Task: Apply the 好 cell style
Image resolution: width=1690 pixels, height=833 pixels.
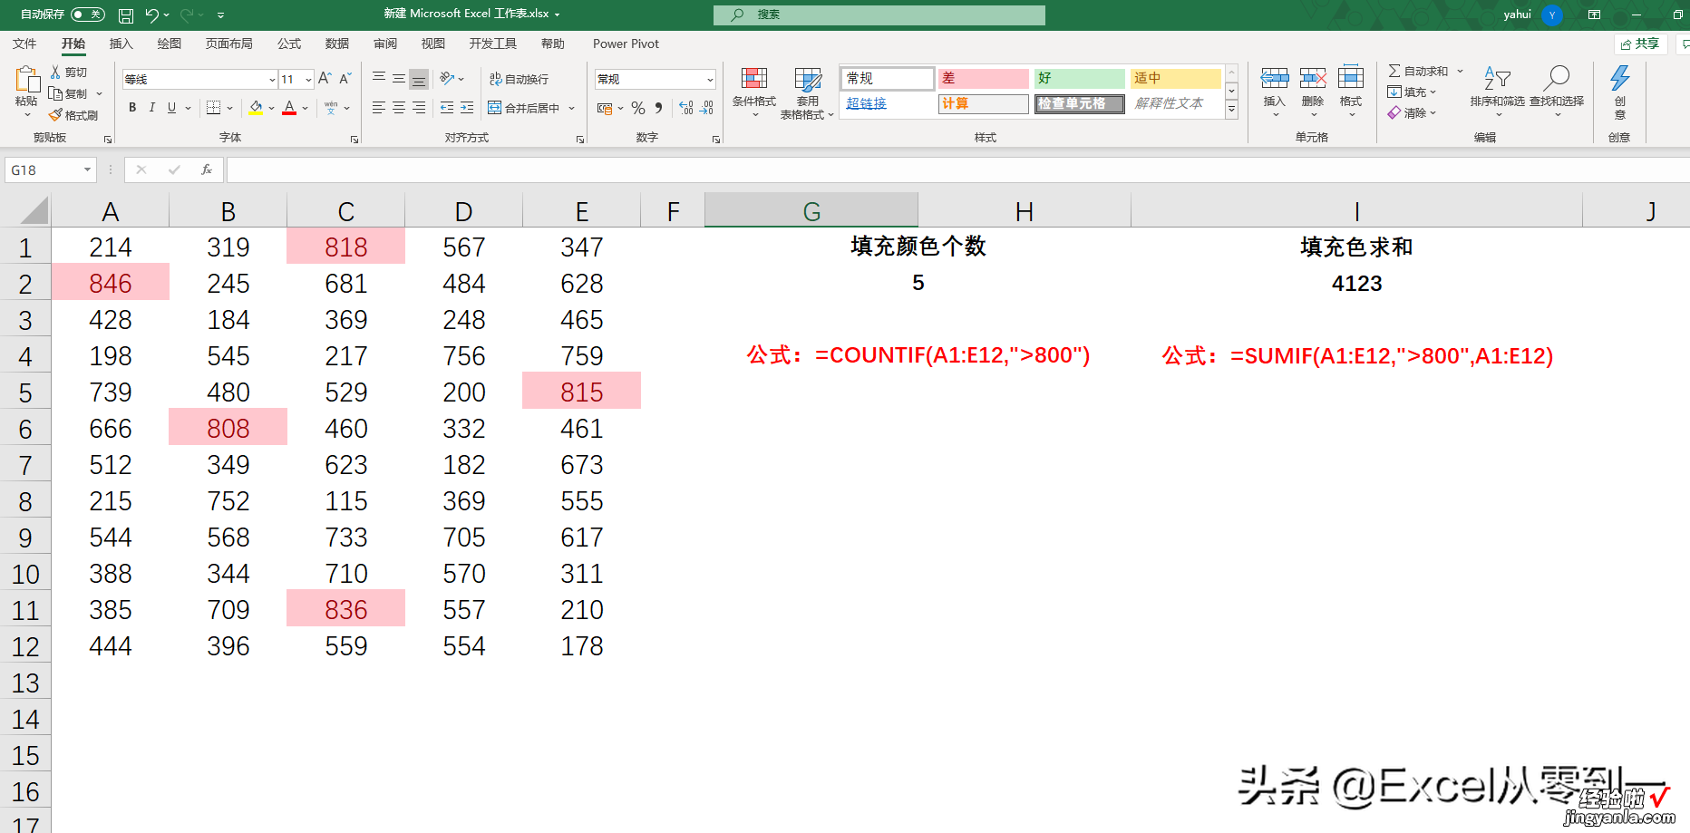Action: coord(1080,79)
